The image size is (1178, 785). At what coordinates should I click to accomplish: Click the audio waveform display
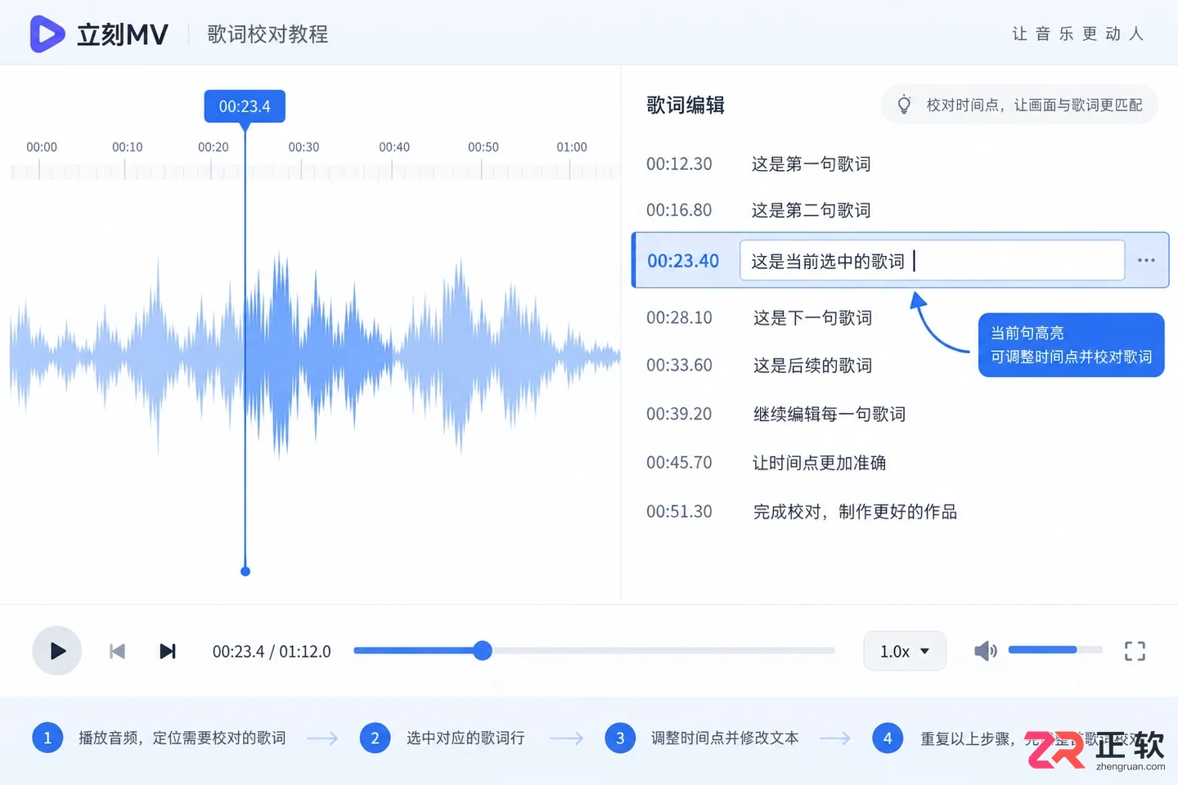coord(315,356)
